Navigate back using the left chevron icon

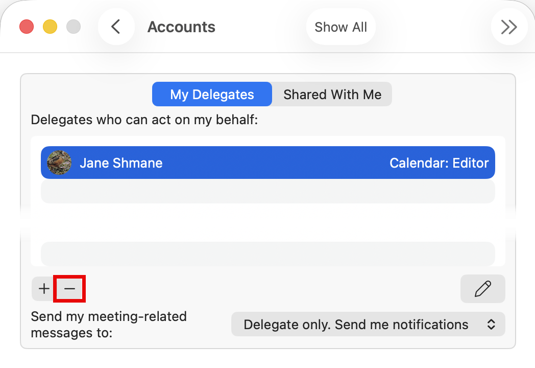click(116, 27)
